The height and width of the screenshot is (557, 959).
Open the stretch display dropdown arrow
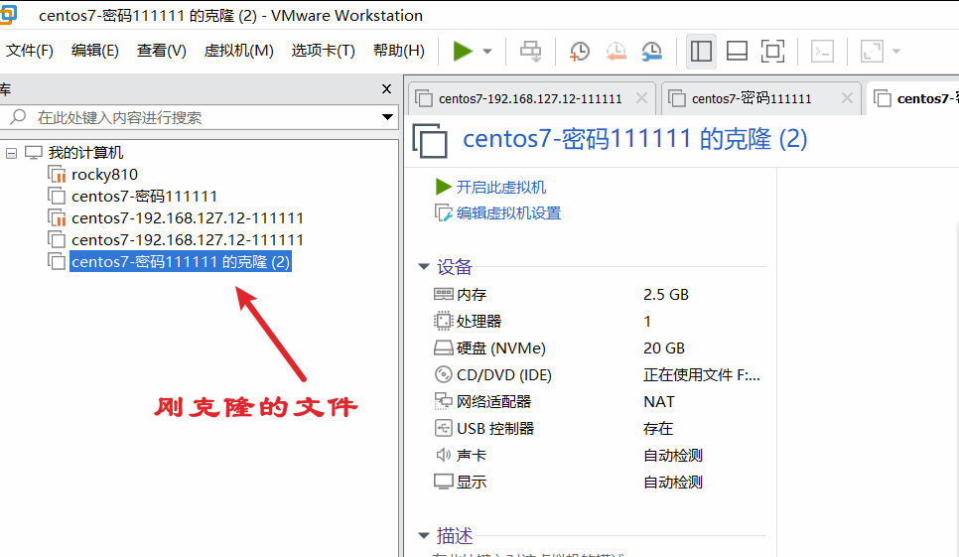pos(896,52)
